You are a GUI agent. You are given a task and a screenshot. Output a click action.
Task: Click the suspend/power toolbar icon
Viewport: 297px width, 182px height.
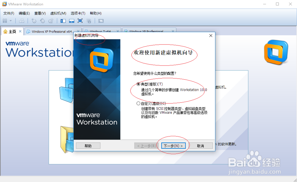tap(5, 21)
